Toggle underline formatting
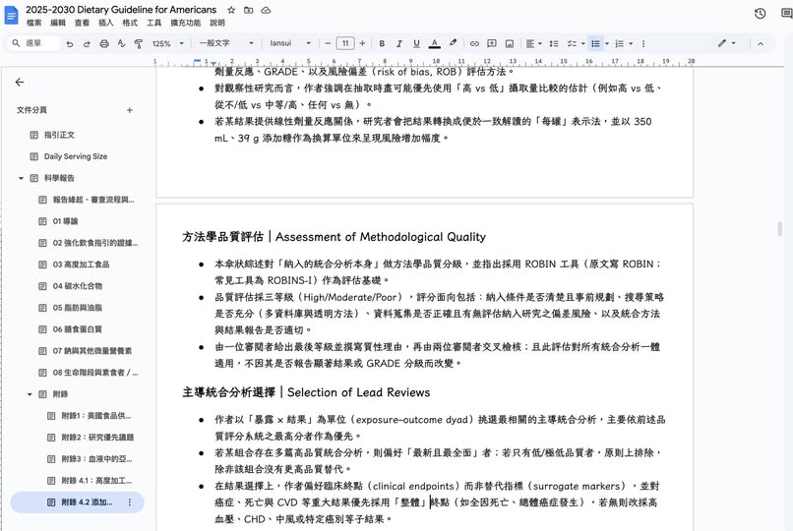Image resolution: width=793 pixels, height=531 pixels. coord(416,43)
